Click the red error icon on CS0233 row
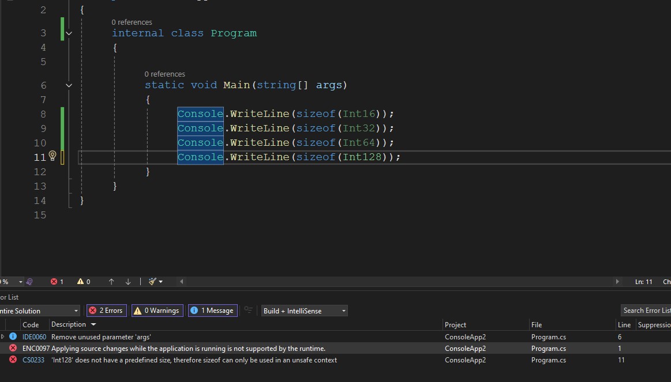The width and height of the screenshot is (671, 382). coord(13,360)
